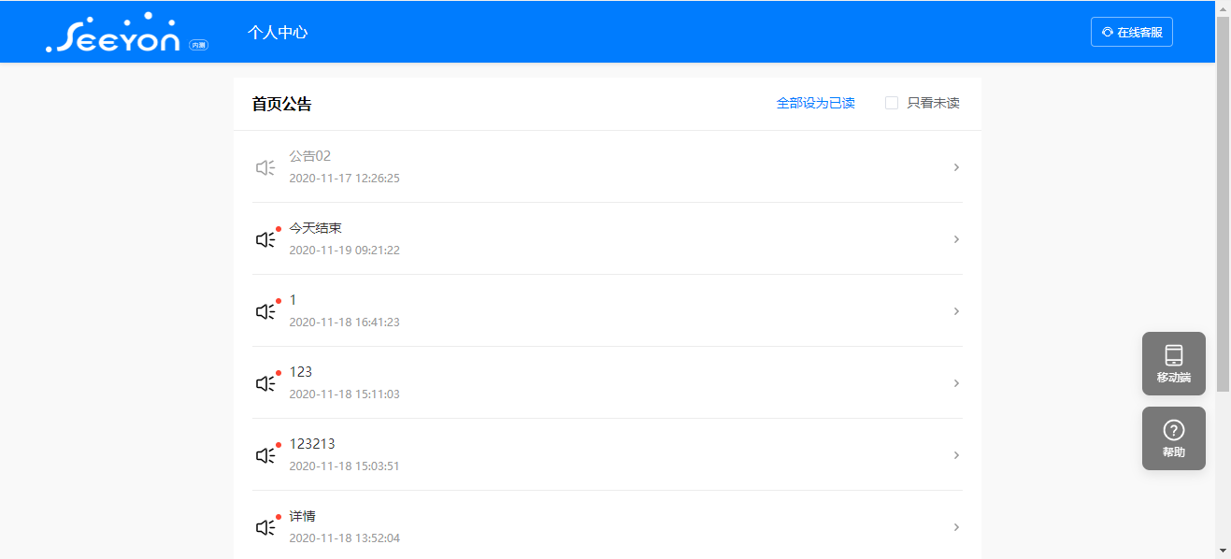Click timestamp 2020-11-17 12:26:25
1231x559 pixels.
[344, 178]
